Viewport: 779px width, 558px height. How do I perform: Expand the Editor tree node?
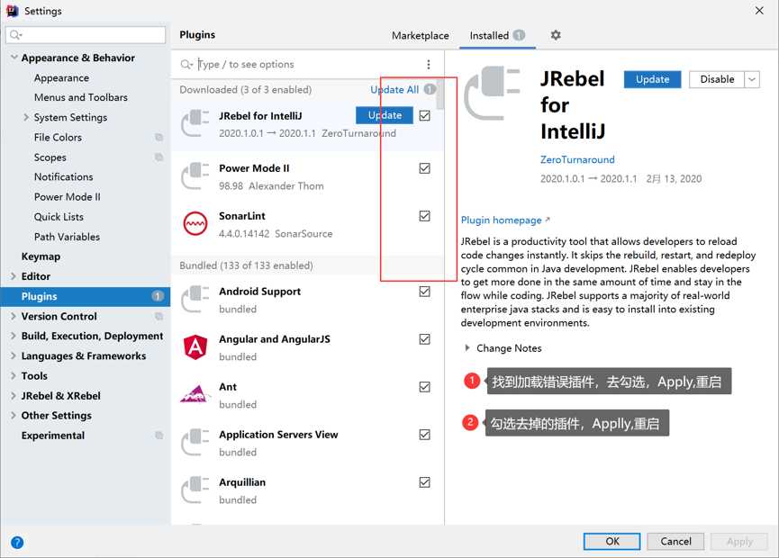(14, 276)
